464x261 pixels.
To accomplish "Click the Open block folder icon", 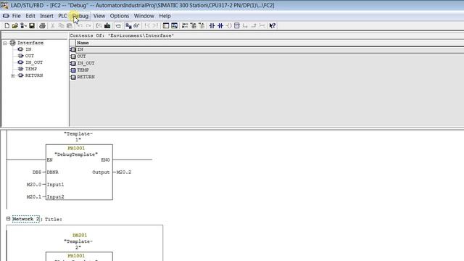I will (14, 26).
